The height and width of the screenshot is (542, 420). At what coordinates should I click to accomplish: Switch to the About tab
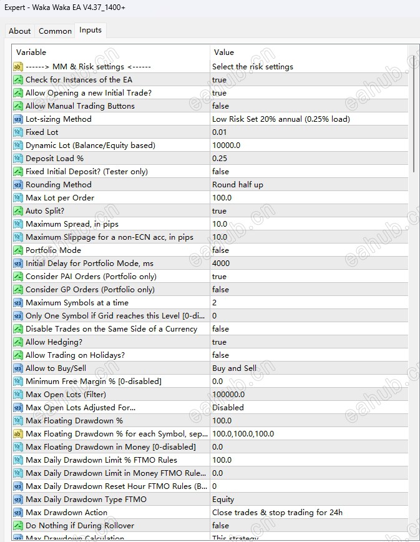(20, 31)
